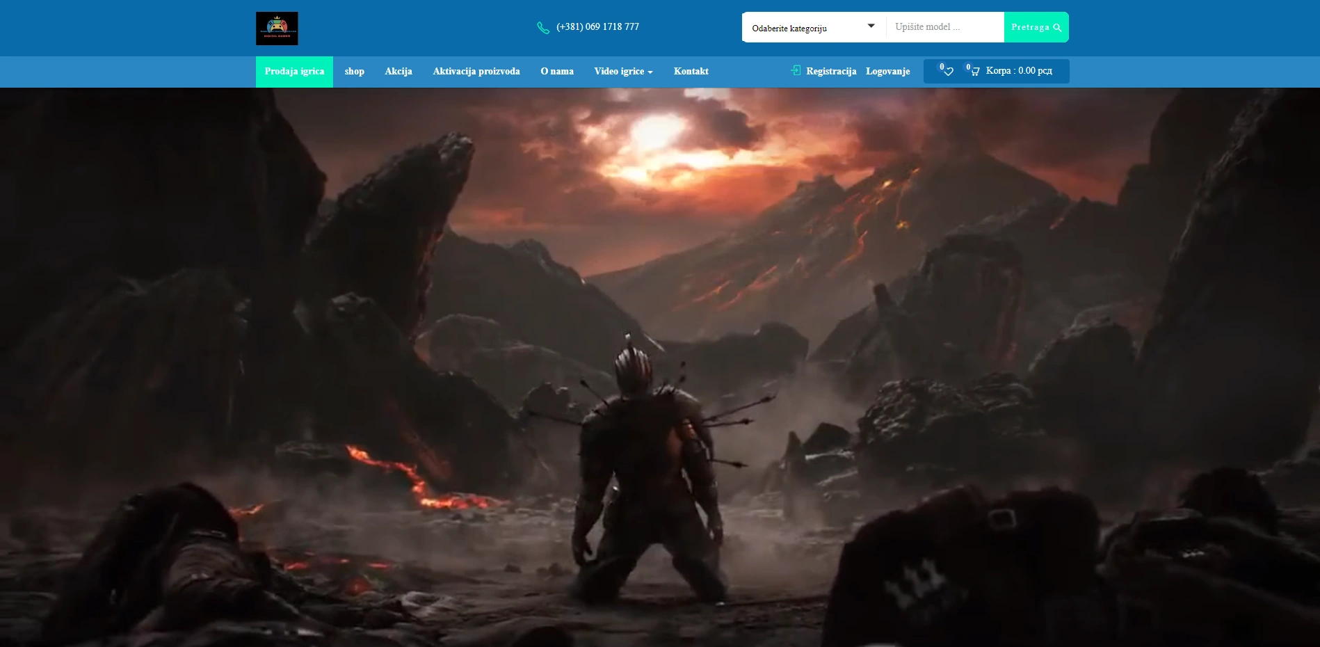The width and height of the screenshot is (1320, 647).
Task: Open the shop menu item
Action: (354, 72)
